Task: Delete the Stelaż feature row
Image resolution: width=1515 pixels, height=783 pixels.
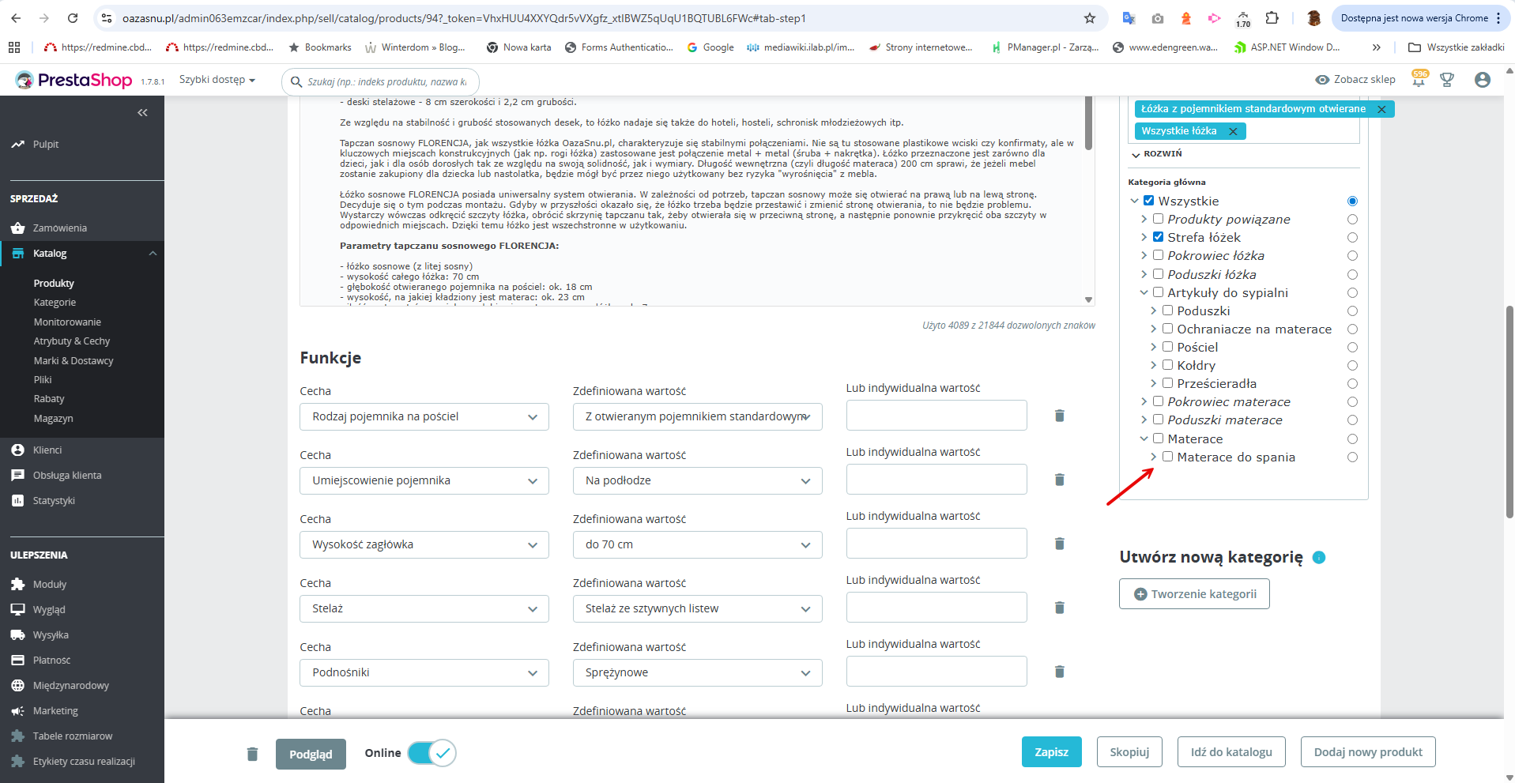Action: point(1060,608)
